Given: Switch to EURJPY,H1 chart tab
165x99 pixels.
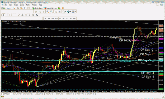Looking at the screenshot, I should tap(90, 94).
